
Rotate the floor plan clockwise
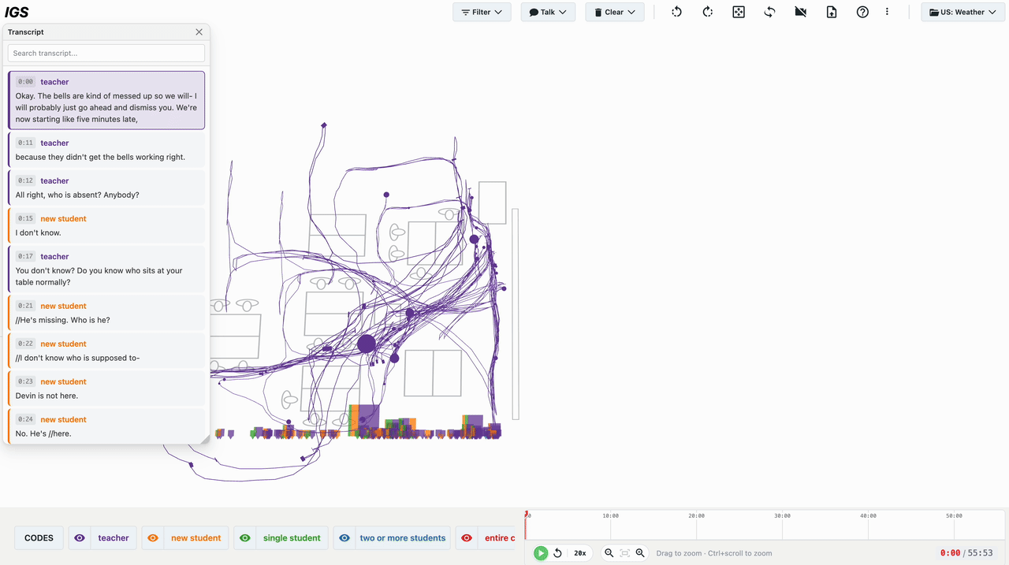pyautogui.click(x=707, y=12)
